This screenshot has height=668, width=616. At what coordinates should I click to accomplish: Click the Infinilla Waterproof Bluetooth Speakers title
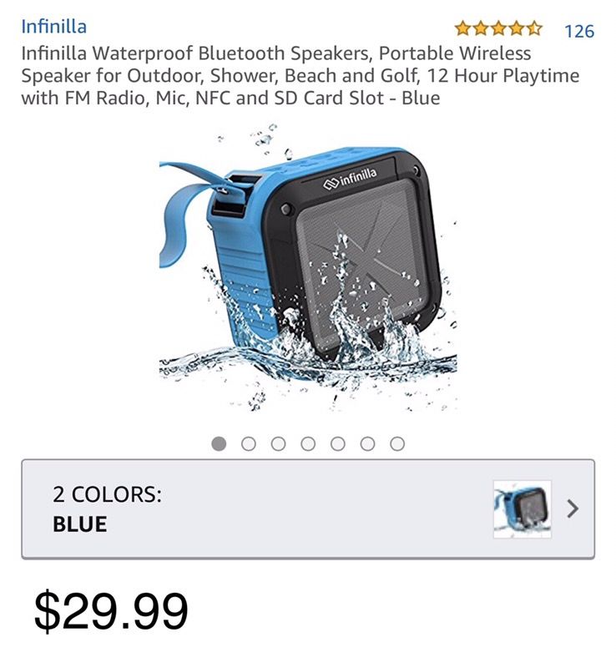coord(300,76)
